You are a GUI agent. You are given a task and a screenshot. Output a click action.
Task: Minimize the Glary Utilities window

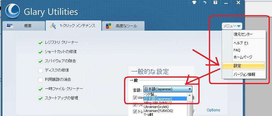point(226,3)
